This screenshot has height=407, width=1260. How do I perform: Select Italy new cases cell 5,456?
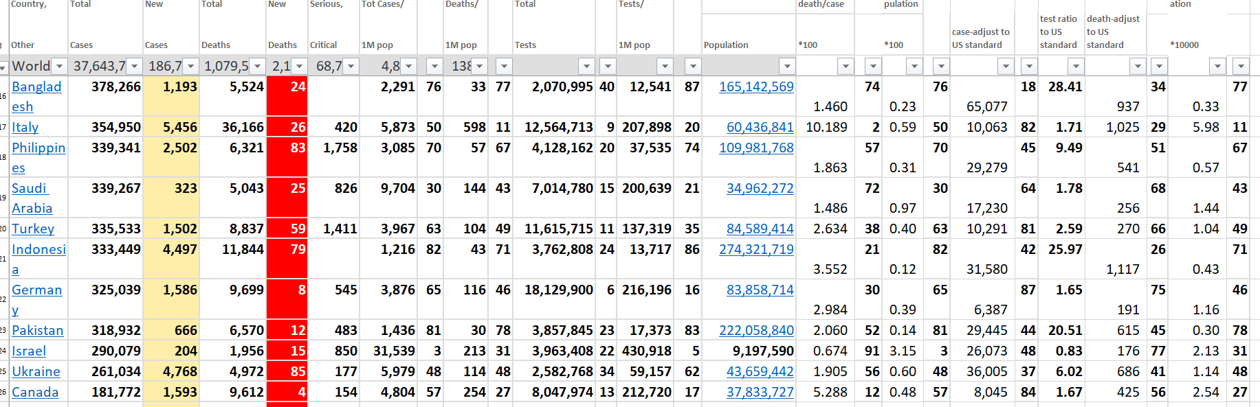(x=171, y=127)
